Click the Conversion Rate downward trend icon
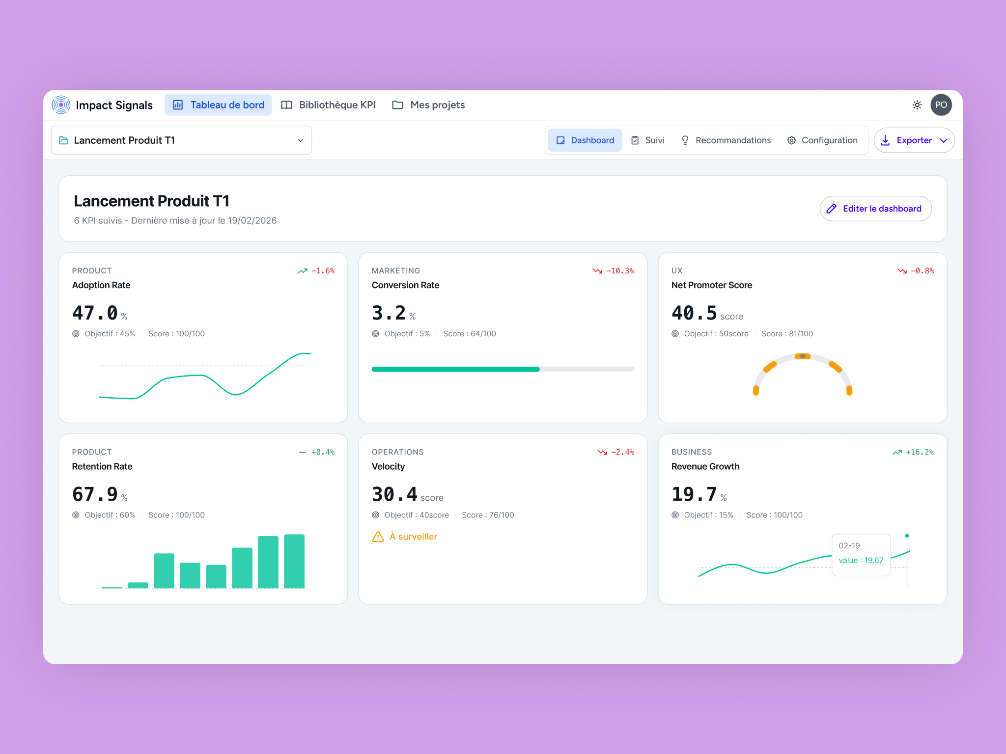 pos(597,271)
